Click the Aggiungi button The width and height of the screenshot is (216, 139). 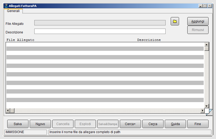coord(198,21)
